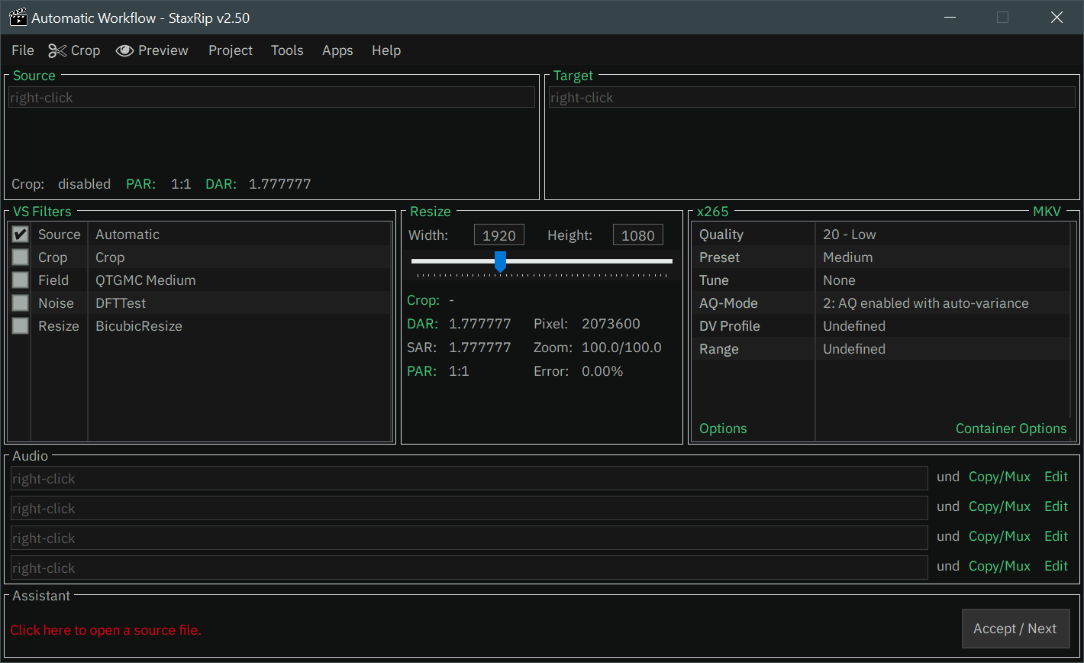Click the MKV container label
The image size is (1084, 663).
1047,212
